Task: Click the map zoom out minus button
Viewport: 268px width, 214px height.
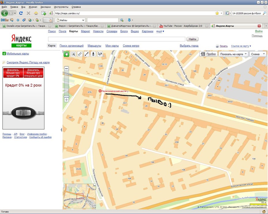Action: pos(67,69)
